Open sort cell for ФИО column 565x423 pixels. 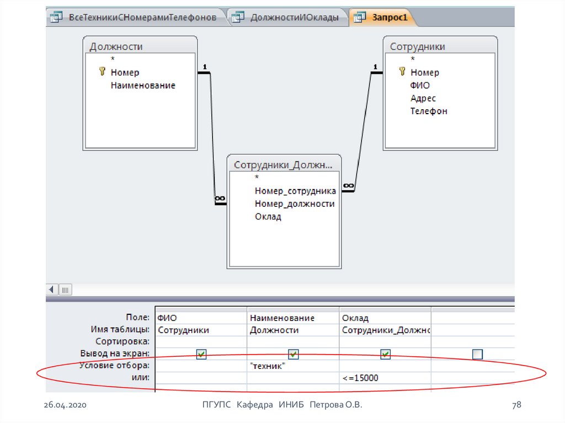click(201, 342)
